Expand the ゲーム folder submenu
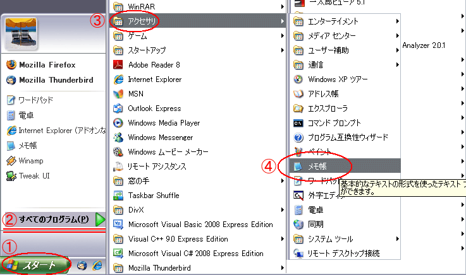 point(281,36)
